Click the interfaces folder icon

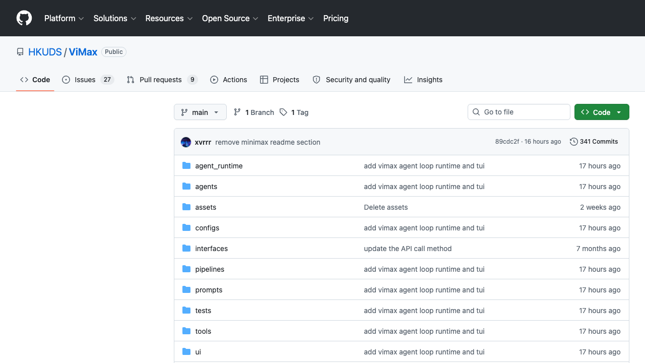click(x=186, y=248)
